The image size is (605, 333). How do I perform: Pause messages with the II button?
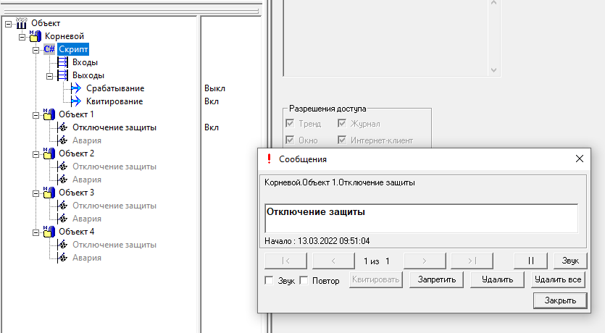[530, 261]
